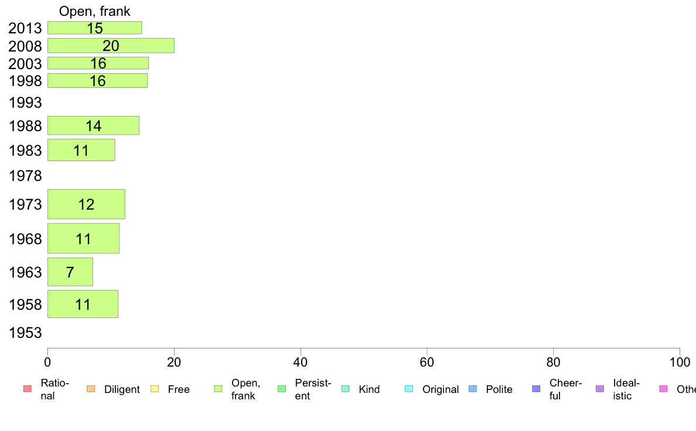This screenshot has width=696, height=431.
Task: Click the Diligent legend color swatch
Action: [x=91, y=389]
